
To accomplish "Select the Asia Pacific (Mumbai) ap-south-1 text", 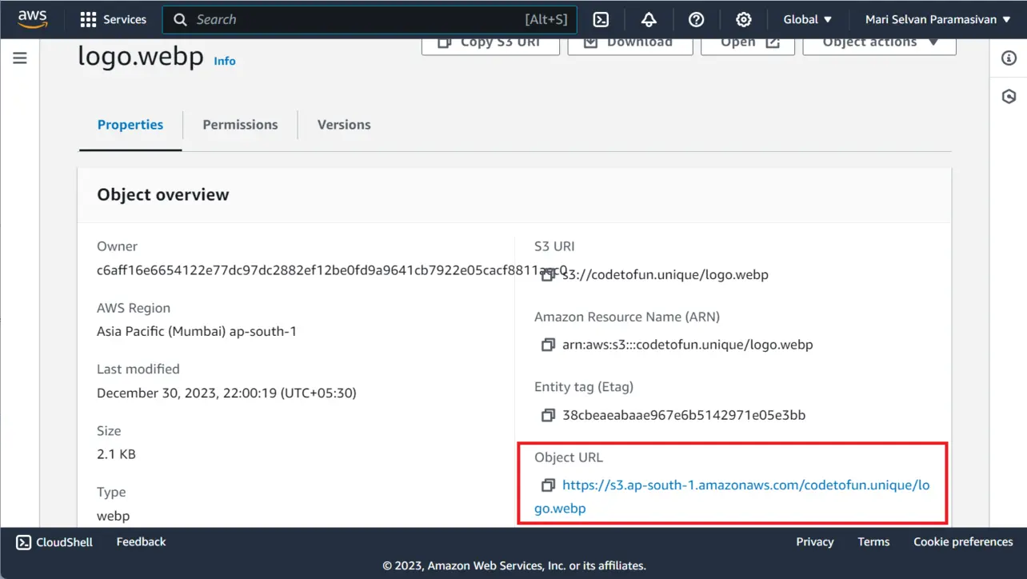I will (197, 331).
